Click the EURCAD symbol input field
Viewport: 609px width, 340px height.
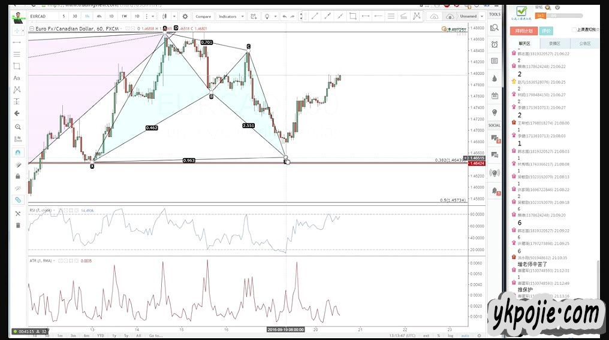[42, 16]
